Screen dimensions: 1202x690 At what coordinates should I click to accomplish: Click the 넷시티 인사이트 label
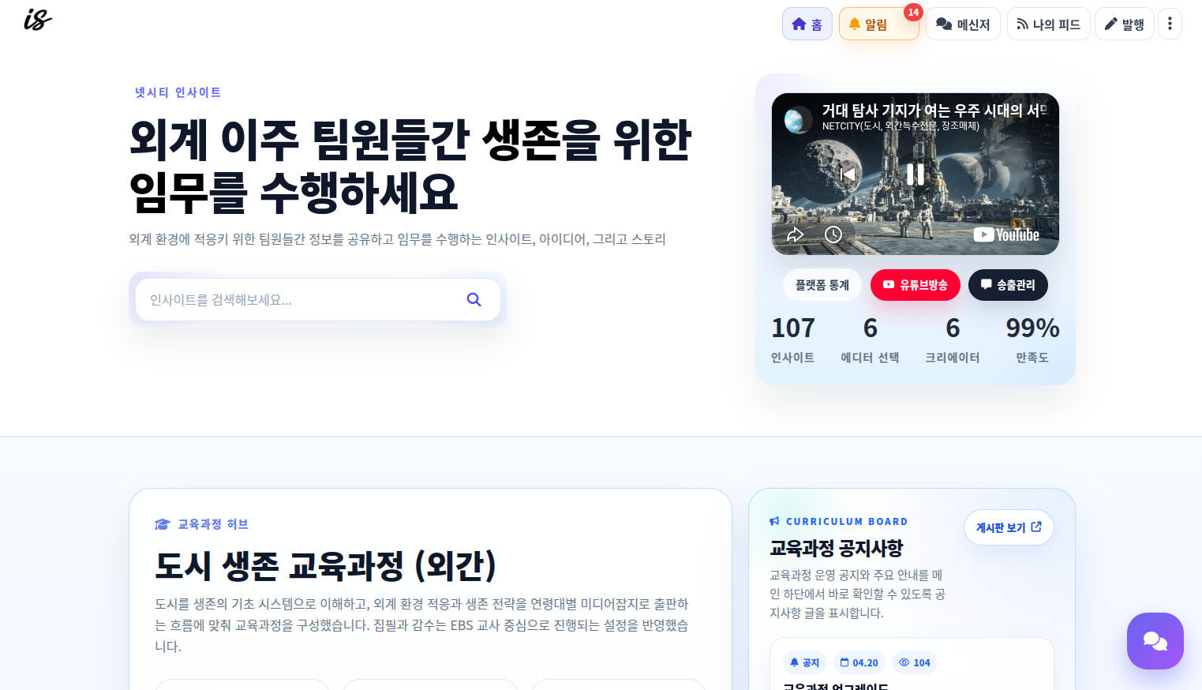pyautogui.click(x=178, y=92)
